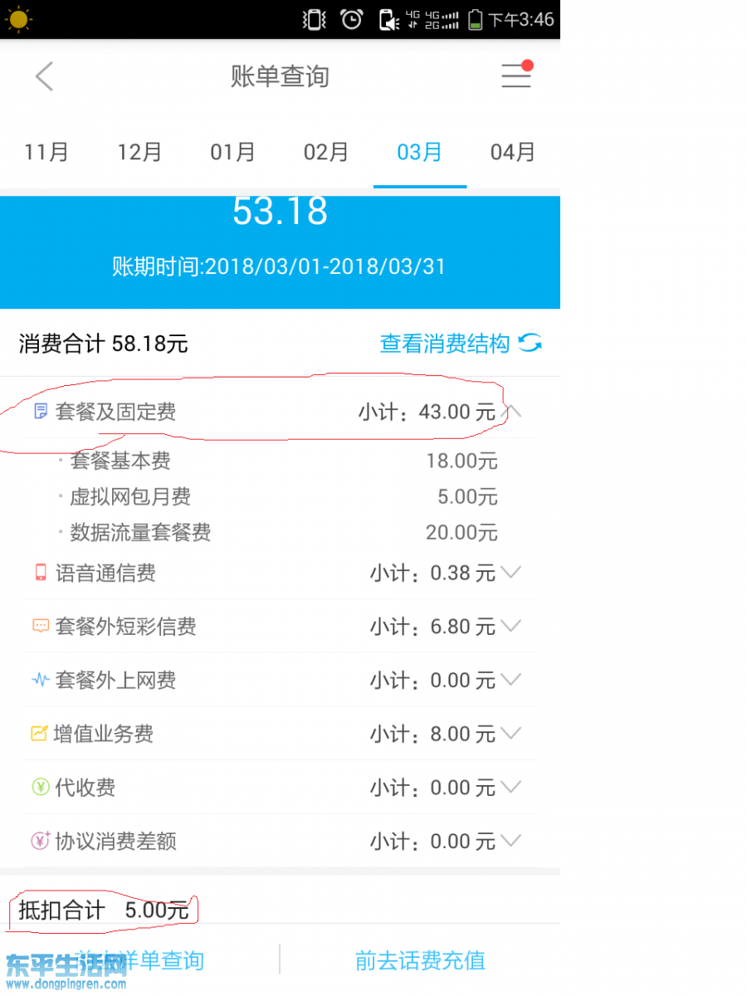Click the 套餐外短彩信费 message icon
747x996 pixels.
pos(39,627)
